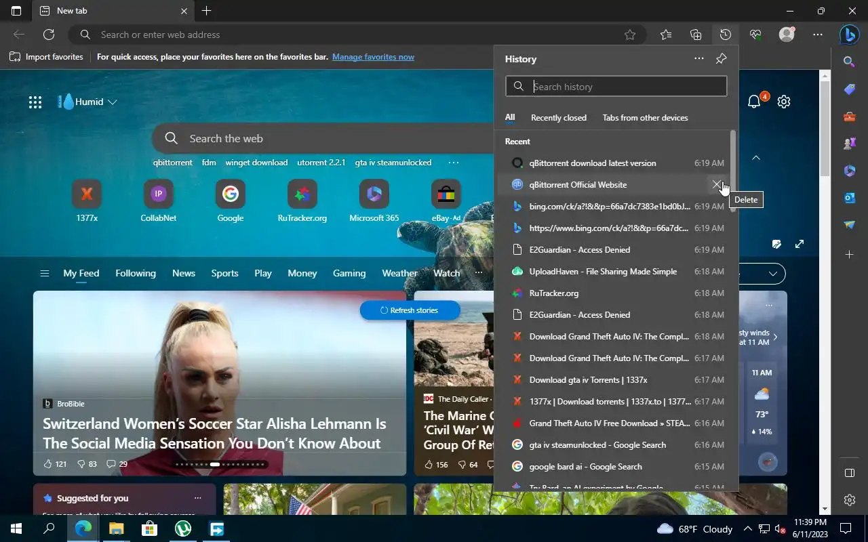Open Alisha Lehmann news article headline
Screen dimensions: 868x542
[x=214, y=434]
